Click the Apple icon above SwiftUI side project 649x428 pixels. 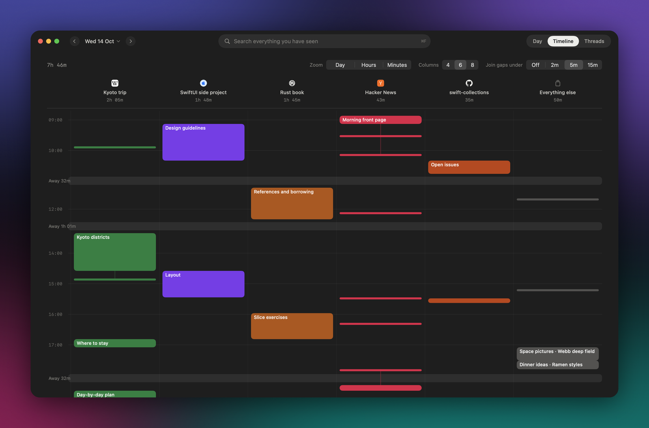[203, 83]
